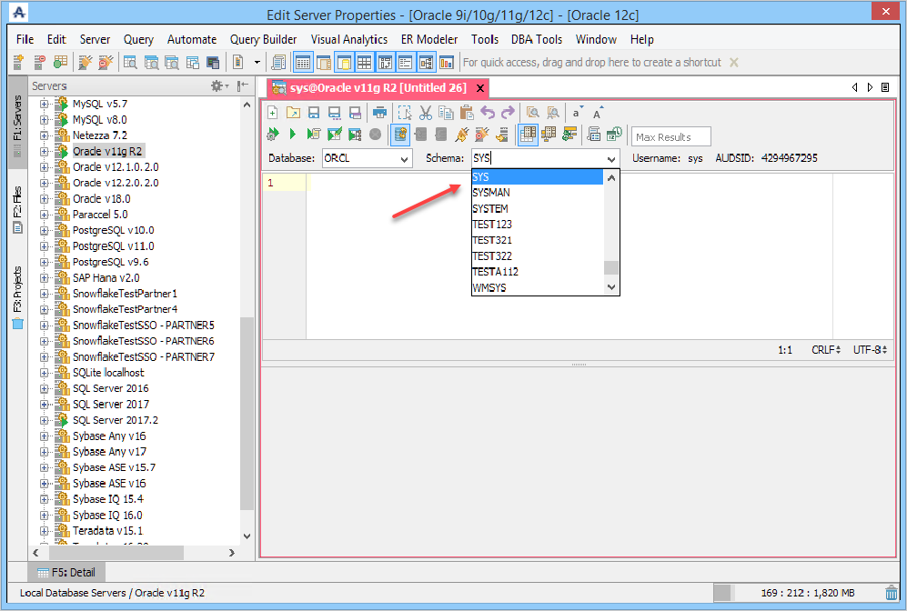The height and width of the screenshot is (611, 907).
Task: Choose TEST321 in the schema dropdown list
Action: coord(492,240)
